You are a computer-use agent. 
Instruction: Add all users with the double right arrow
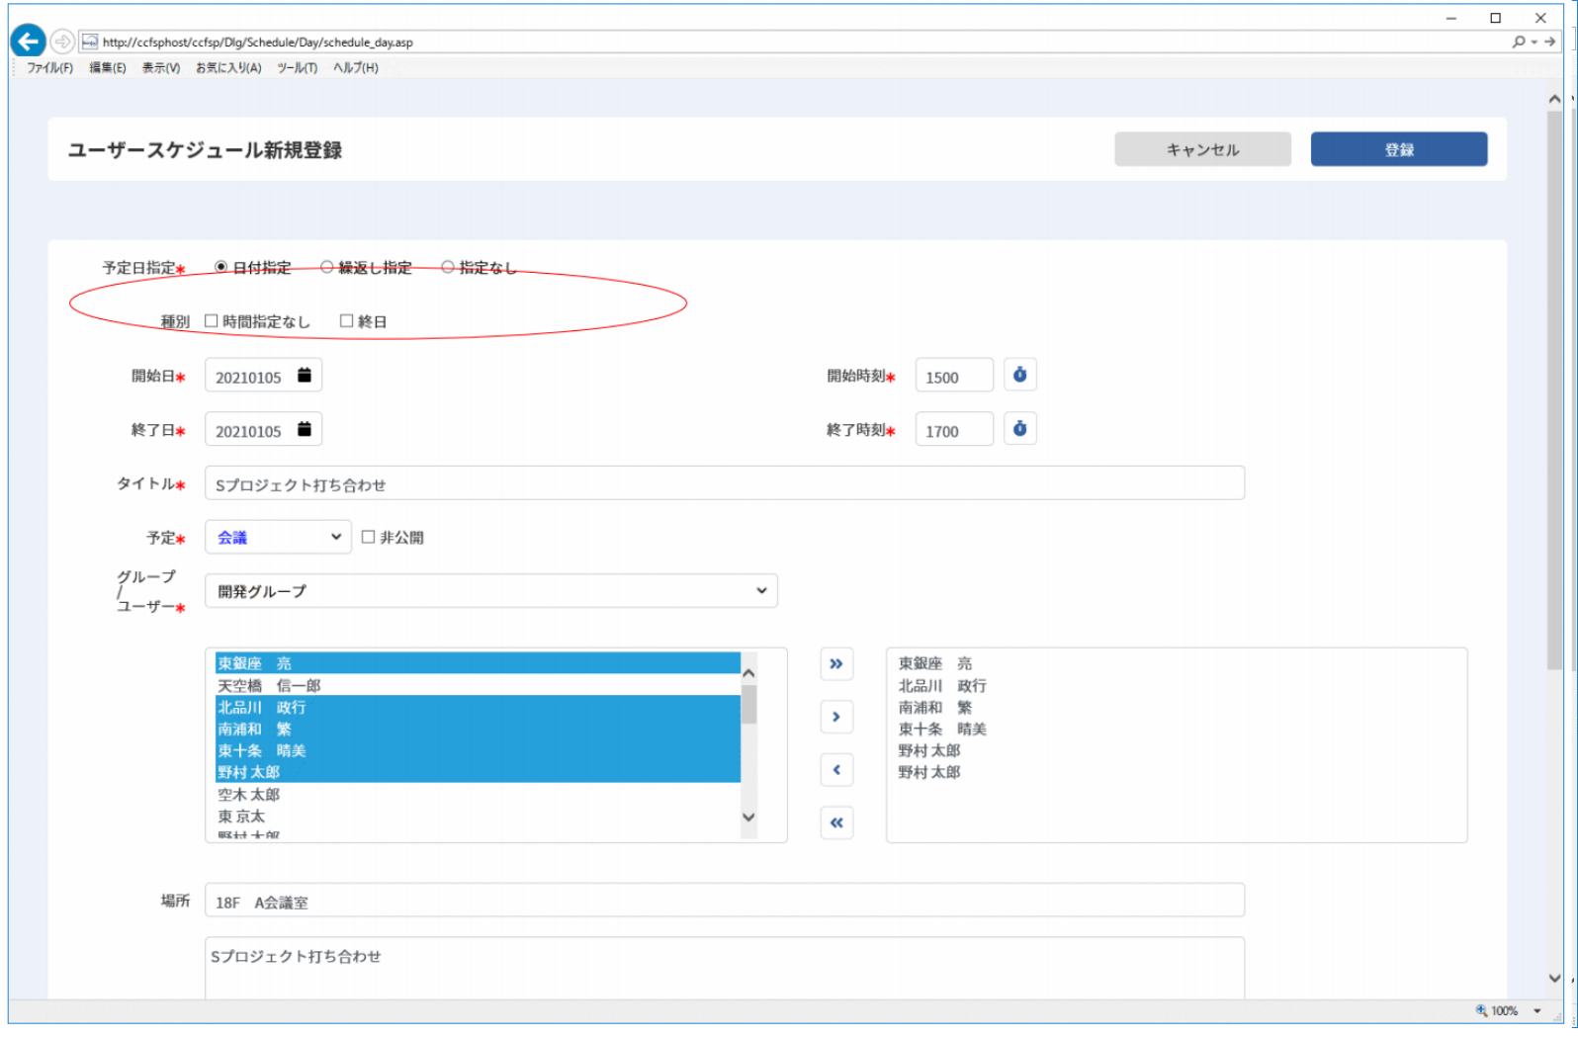click(836, 663)
